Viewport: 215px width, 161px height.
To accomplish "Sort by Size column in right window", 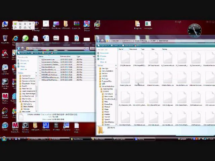I will (x=156, y=49).
